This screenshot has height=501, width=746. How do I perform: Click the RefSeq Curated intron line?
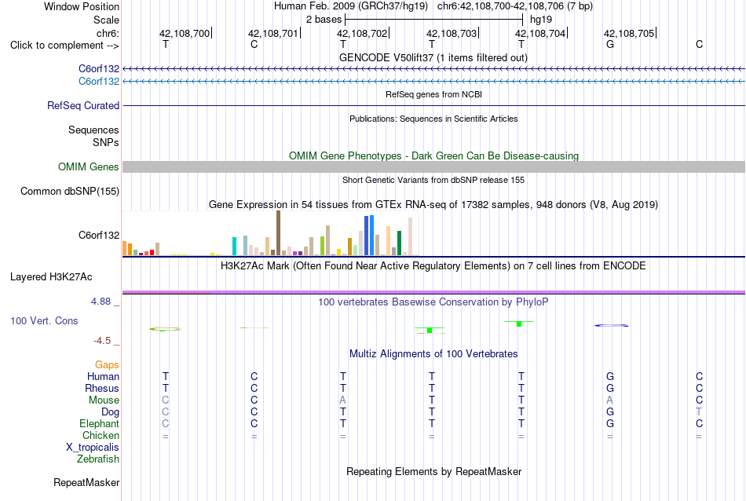(x=433, y=106)
